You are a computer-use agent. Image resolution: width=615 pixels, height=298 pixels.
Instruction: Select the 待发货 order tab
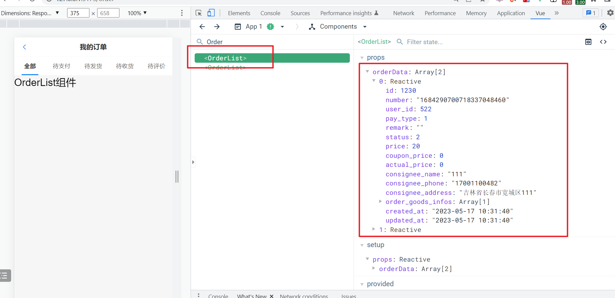[93, 66]
